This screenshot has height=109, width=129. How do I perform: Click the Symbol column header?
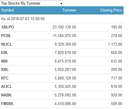(x=7, y=10)
